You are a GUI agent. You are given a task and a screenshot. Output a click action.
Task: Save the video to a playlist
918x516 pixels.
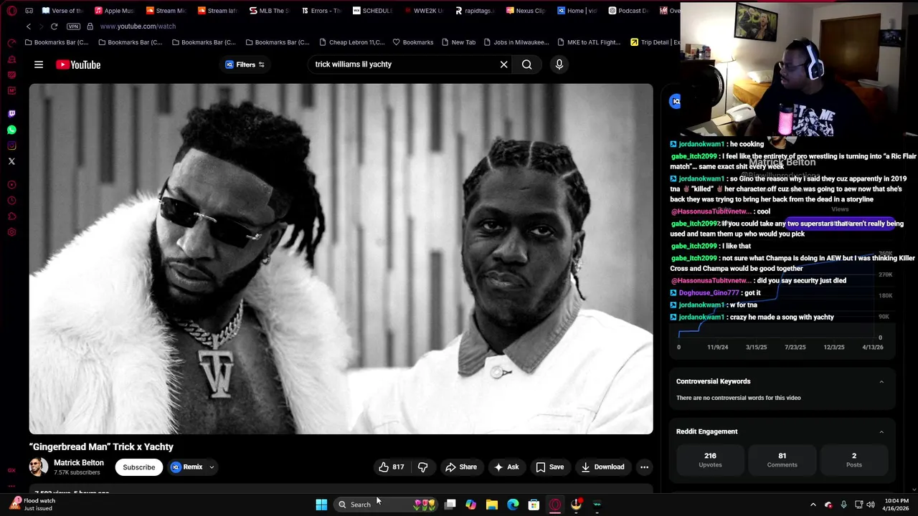pyautogui.click(x=549, y=467)
